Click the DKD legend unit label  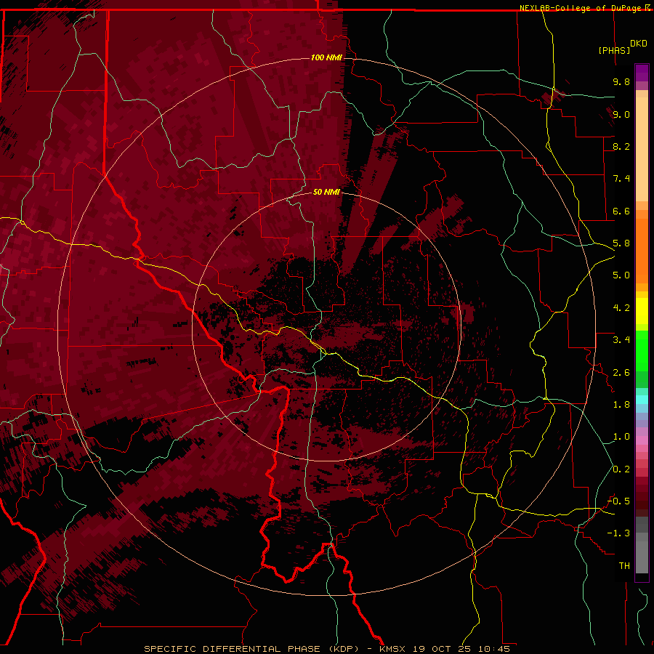click(x=639, y=44)
